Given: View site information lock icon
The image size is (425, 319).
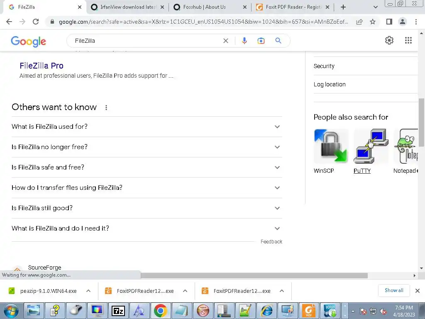Looking at the screenshot, I should [x=52, y=22].
